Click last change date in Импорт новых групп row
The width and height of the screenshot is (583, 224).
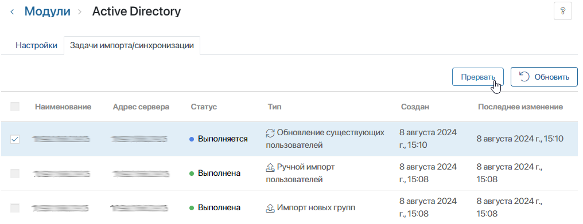coord(510,207)
